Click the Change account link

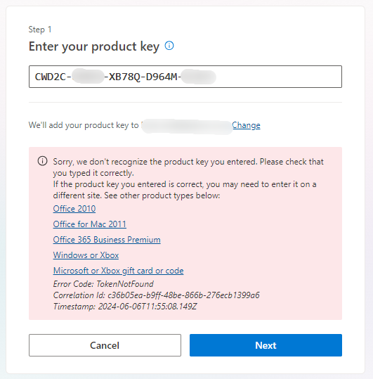[246, 125]
